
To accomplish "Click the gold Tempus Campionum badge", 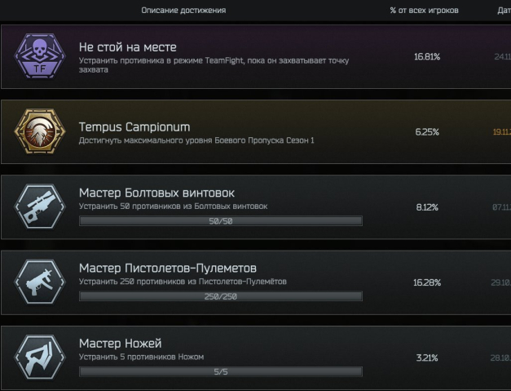I will pyautogui.click(x=40, y=131).
